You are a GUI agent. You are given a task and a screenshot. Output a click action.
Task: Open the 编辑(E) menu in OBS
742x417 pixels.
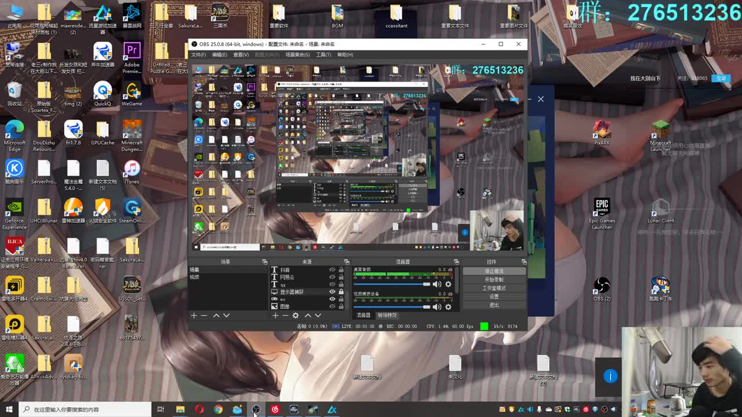219,54
